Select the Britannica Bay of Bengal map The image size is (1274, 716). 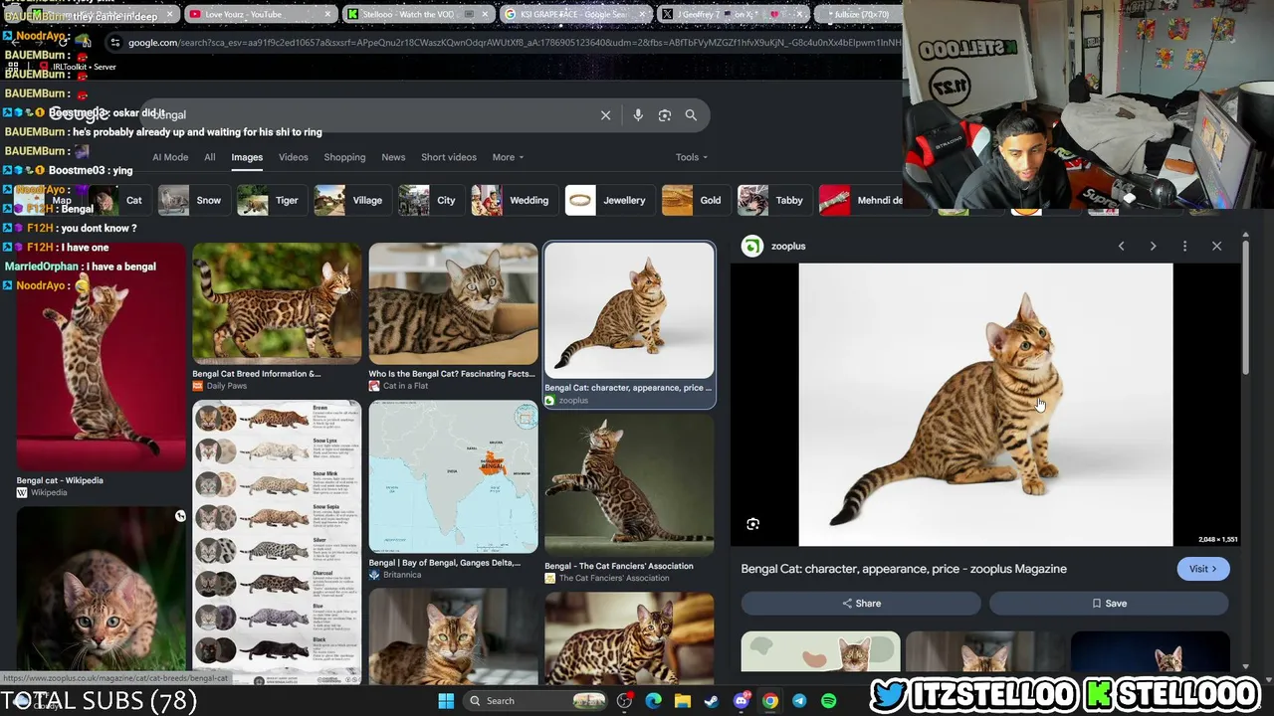click(453, 476)
